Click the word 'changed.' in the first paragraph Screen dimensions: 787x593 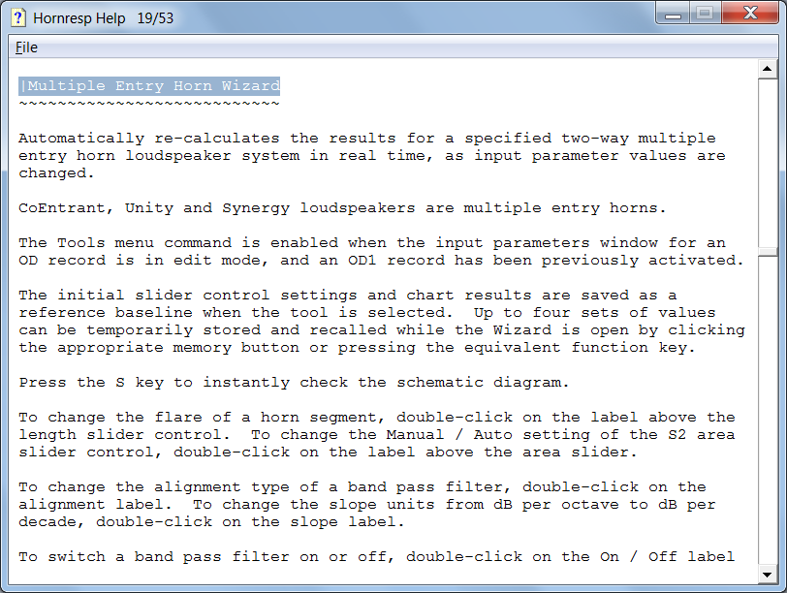coord(56,173)
